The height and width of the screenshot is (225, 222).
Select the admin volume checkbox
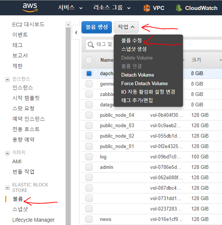coord(89,167)
